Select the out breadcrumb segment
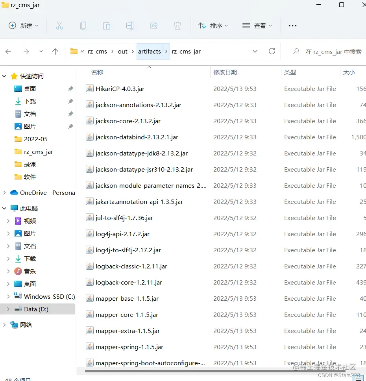366x381 pixels. 122,52
